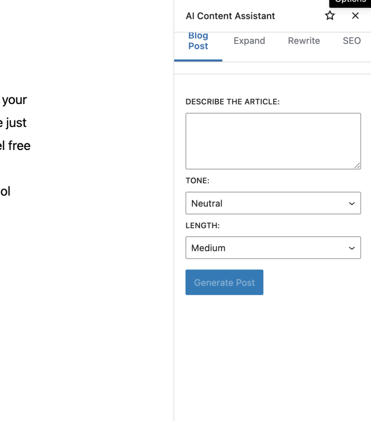This screenshot has height=421, width=371.
Task: Click the AI Content Assistant panel title
Action: [230, 16]
